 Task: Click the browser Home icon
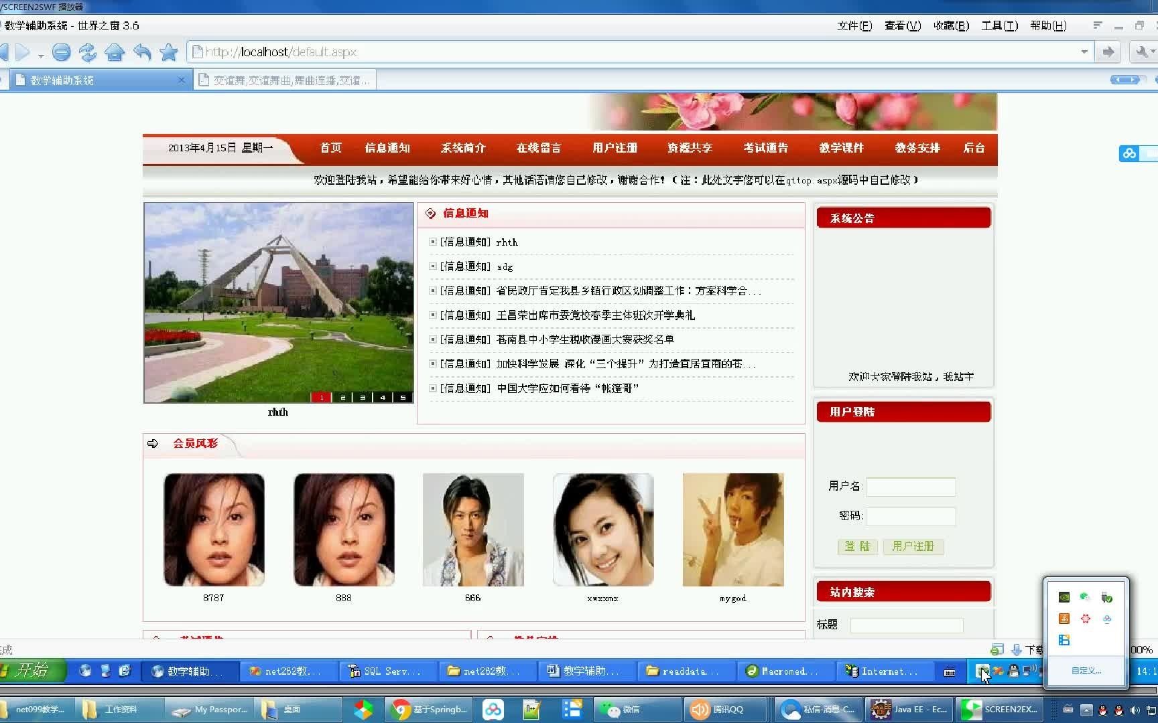coord(115,52)
